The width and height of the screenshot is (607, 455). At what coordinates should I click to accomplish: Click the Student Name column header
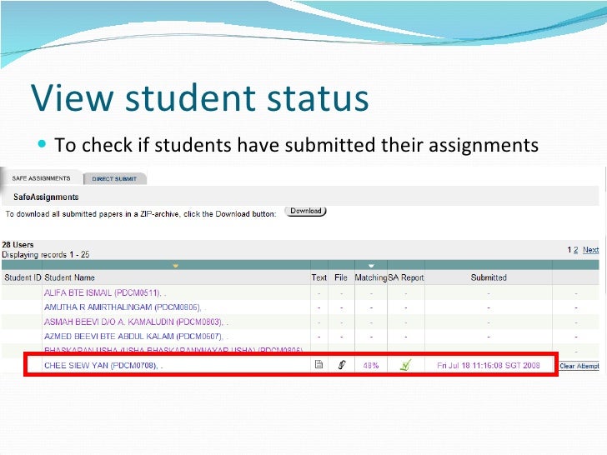tap(69, 277)
